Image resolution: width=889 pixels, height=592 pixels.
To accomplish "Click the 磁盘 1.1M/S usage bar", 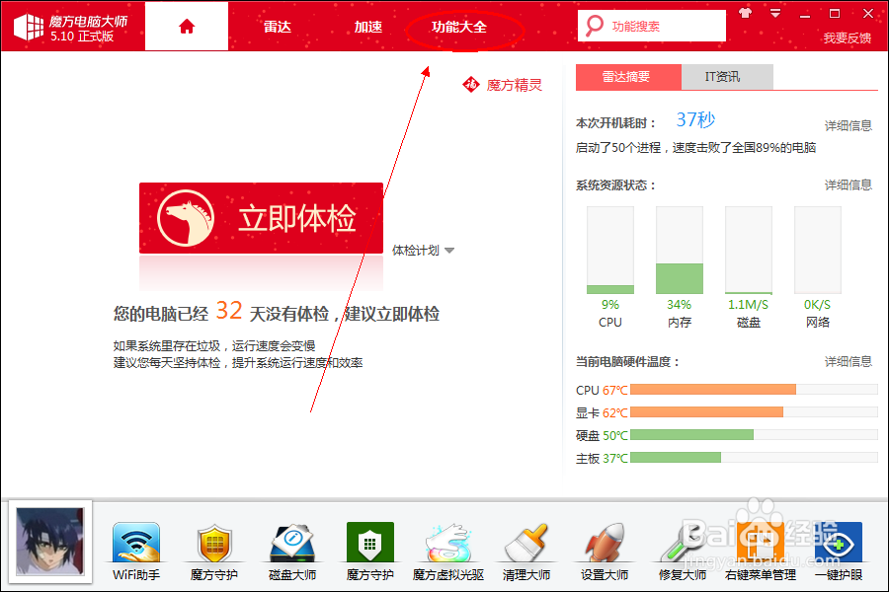I will (x=749, y=250).
